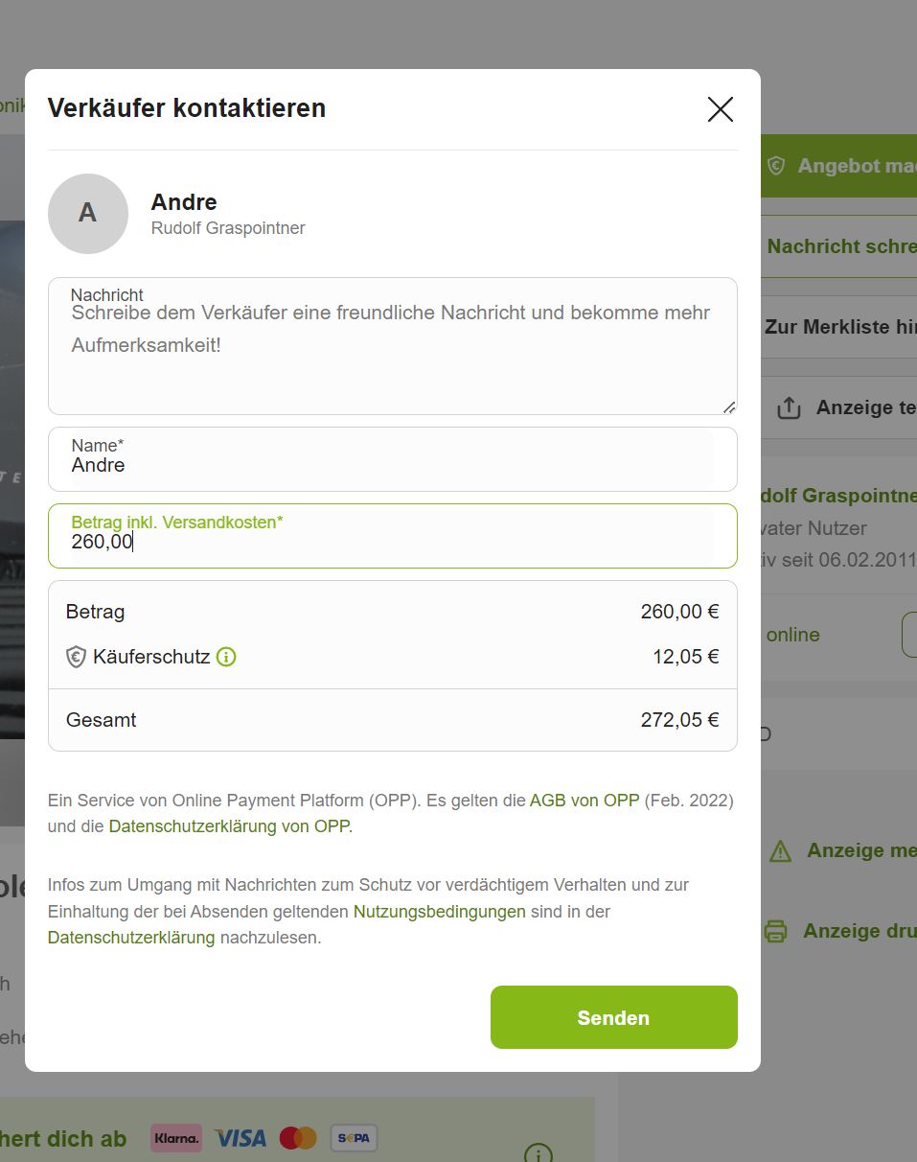This screenshot has height=1162, width=917.
Task: Click the Betrag inkl. Versandkosten field
Action: click(x=391, y=542)
